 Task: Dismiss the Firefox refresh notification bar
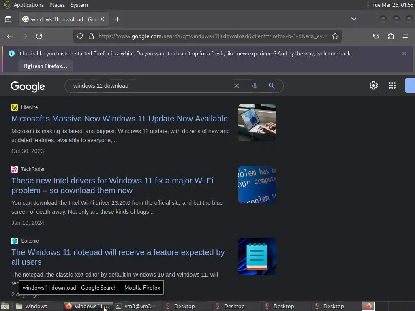(404, 53)
